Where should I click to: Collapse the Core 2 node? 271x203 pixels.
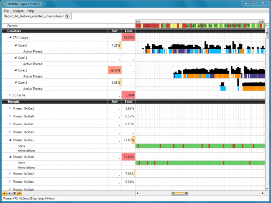[x=16, y=70]
